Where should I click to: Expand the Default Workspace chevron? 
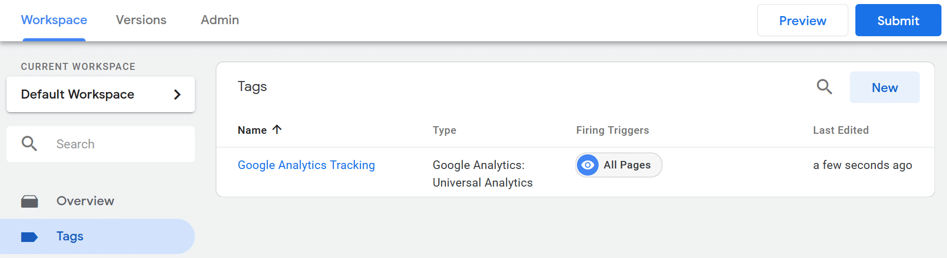[x=177, y=95]
